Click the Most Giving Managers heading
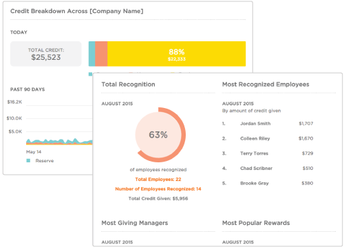This screenshot has width=344, height=249. [135, 223]
